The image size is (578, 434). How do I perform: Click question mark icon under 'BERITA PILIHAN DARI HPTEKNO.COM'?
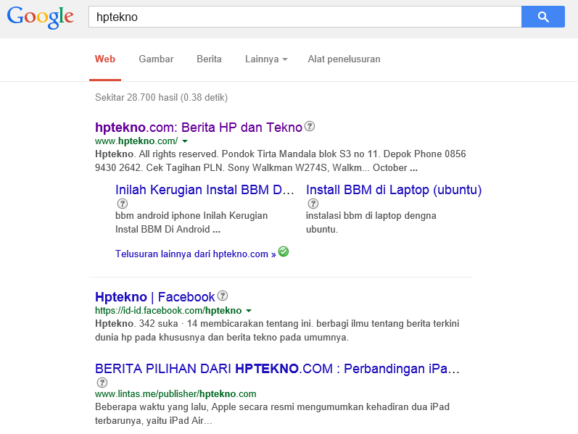(102, 383)
